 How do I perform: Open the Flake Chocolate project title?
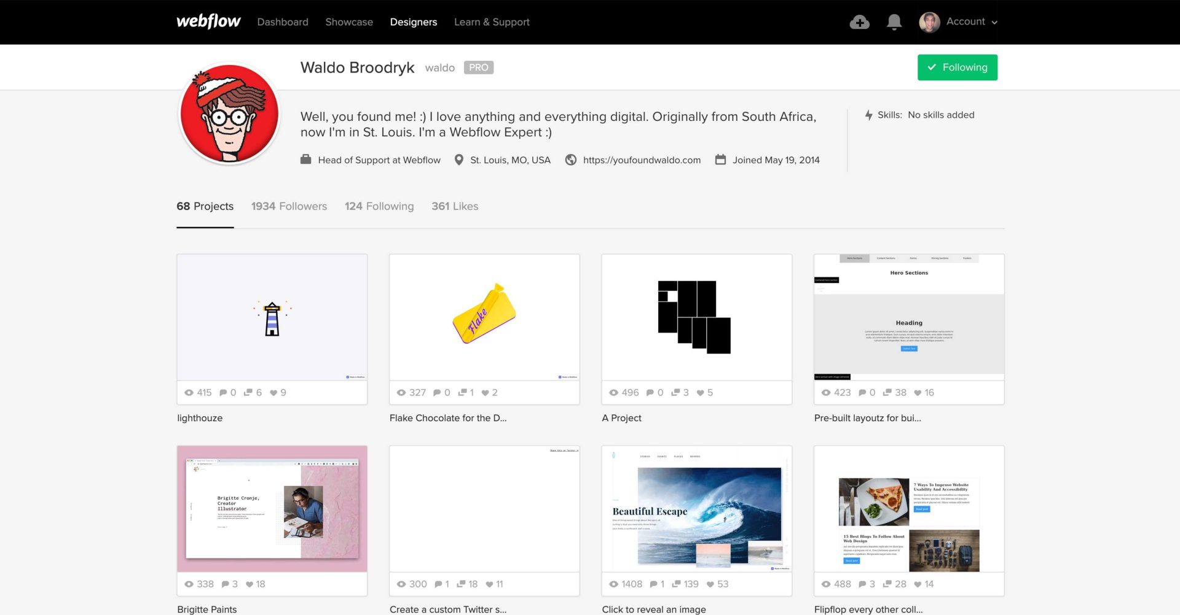tap(447, 418)
